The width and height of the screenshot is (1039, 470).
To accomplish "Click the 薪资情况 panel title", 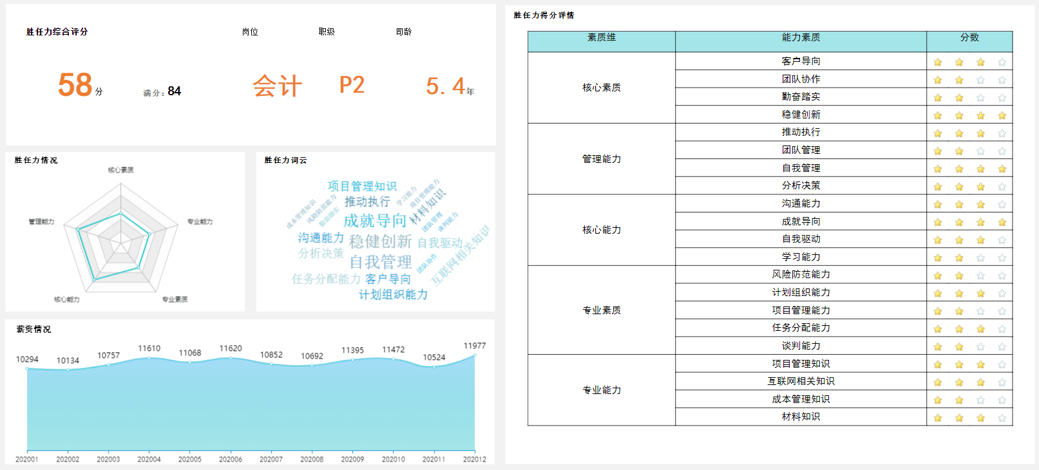I will [33, 329].
